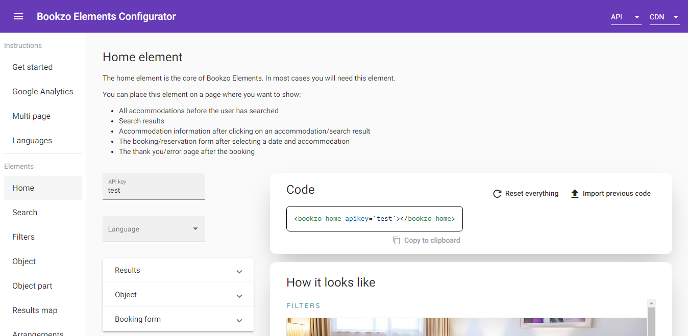Open the Language select field

154,229
